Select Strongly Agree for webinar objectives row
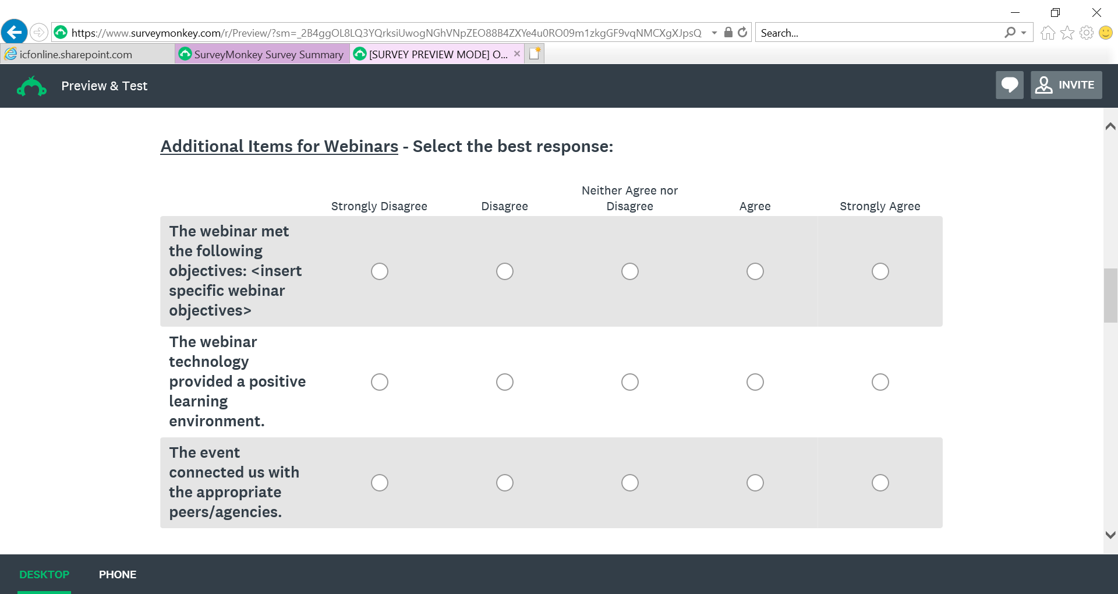This screenshot has width=1118, height=594. 880,271
